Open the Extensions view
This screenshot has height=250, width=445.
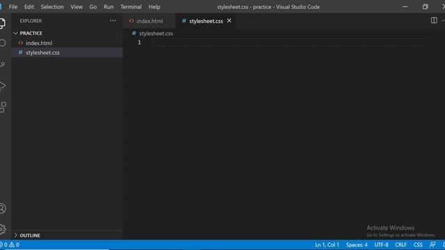pos(3,107)
